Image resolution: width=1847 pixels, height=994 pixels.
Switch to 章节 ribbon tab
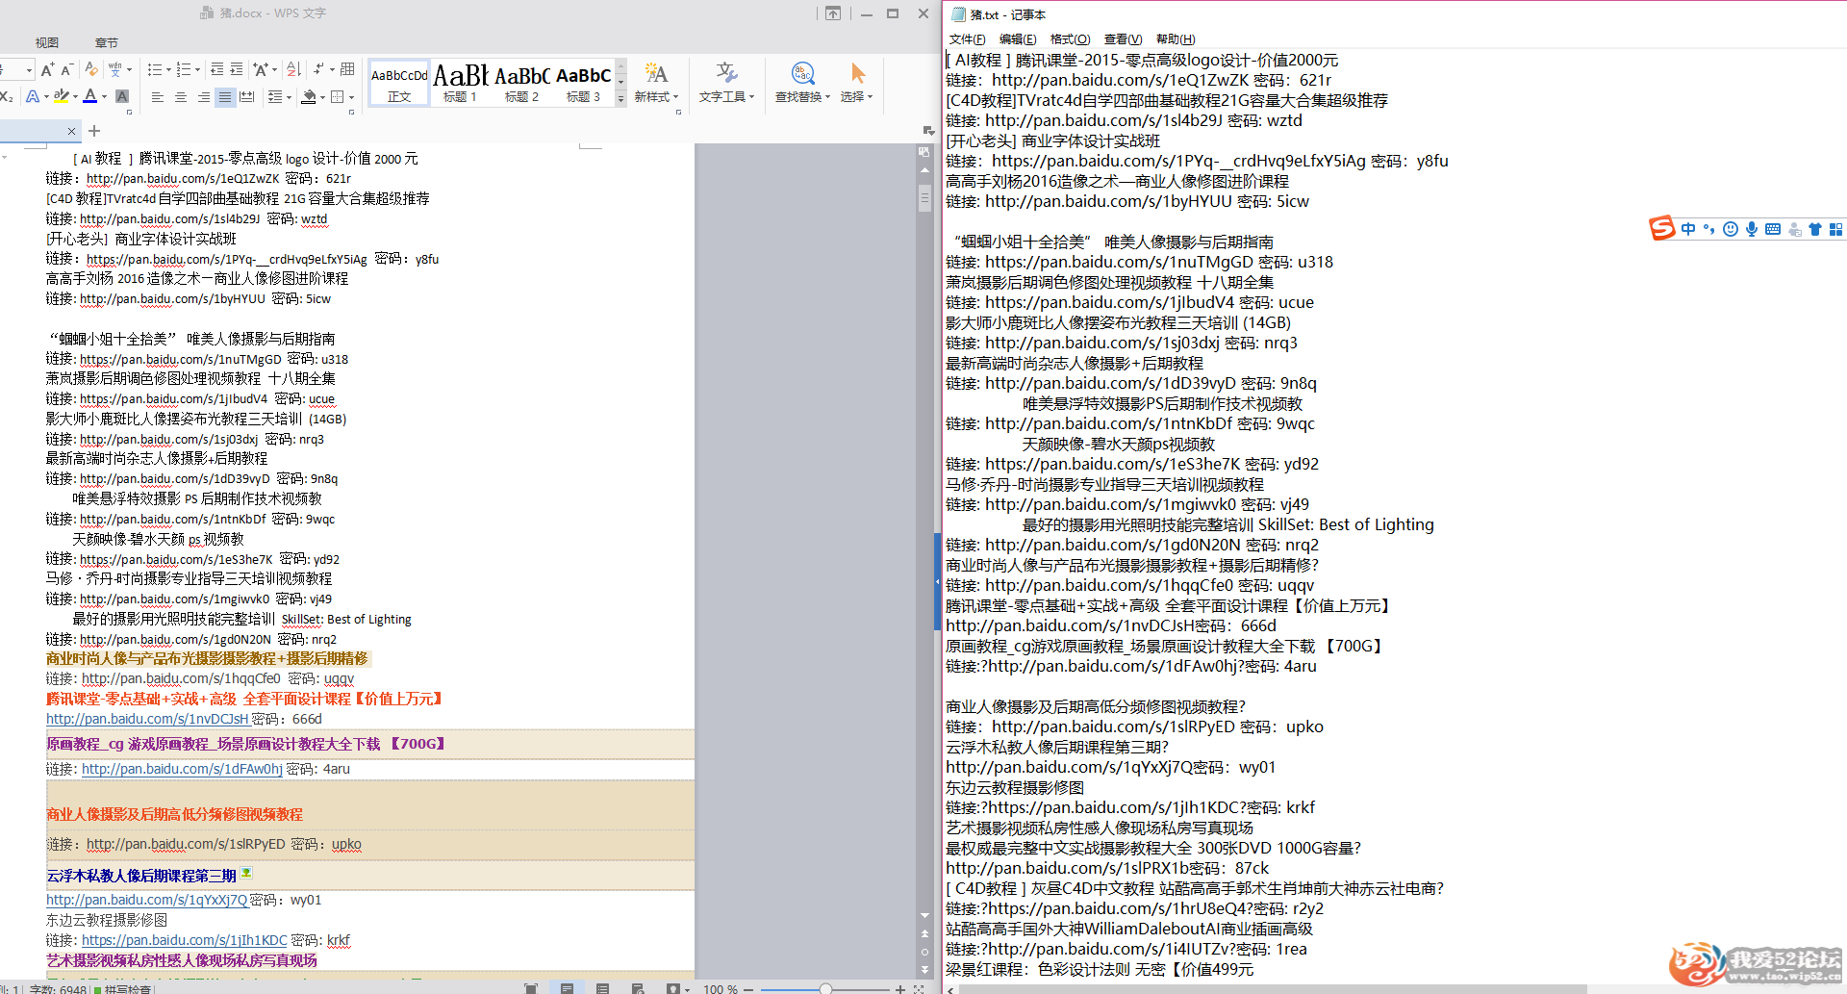(x=107, y=42)
